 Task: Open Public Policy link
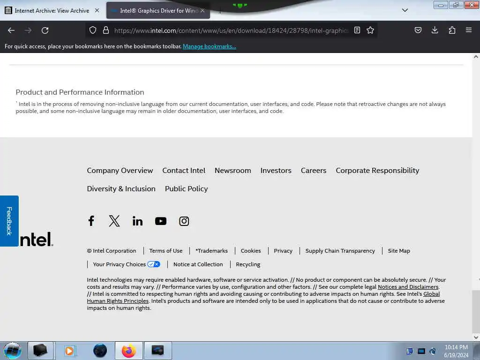187,188
